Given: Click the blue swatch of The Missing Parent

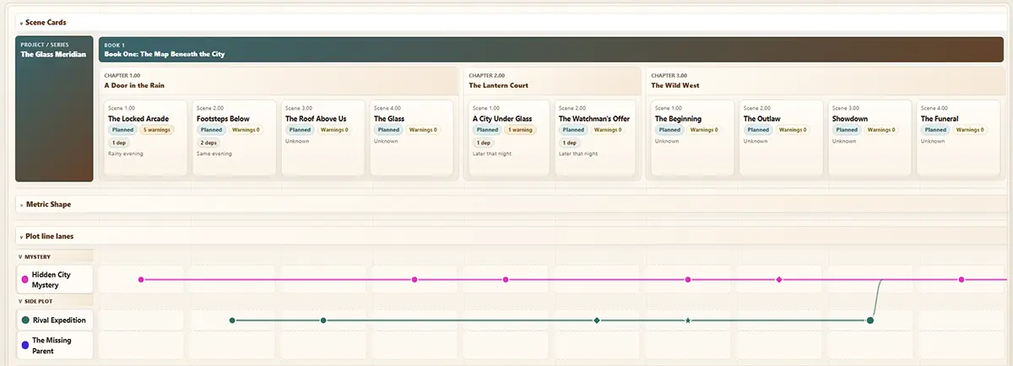Looking at the screenshot, I should point(24,345).
